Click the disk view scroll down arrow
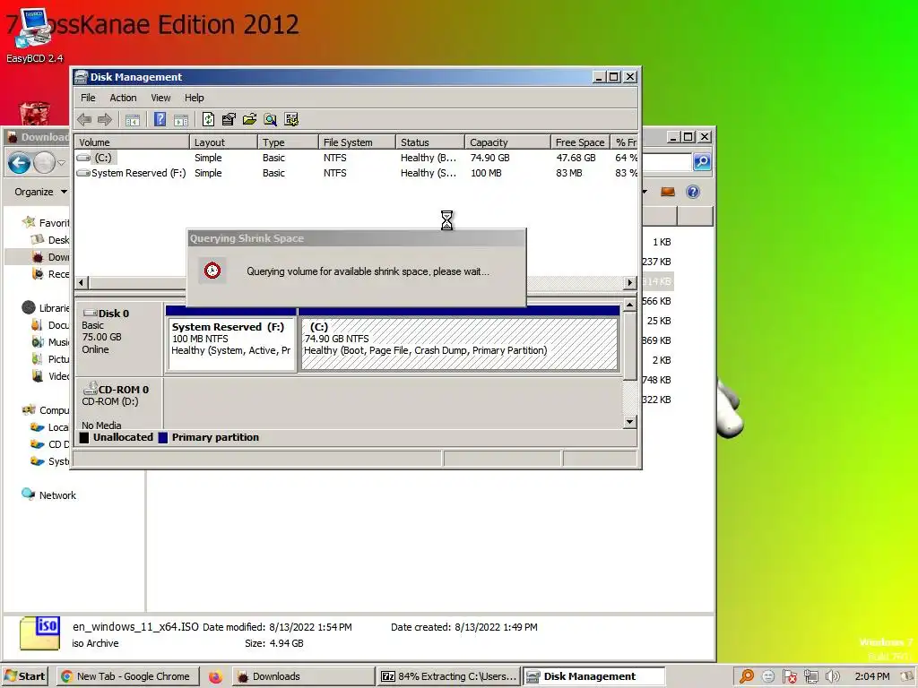Viewport: 918px width, 688px height. coord(630,422)
